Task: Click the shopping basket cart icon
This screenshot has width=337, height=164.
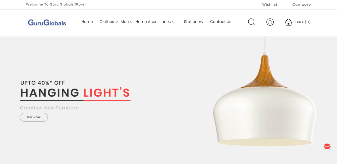Action: tap(289, 22)
